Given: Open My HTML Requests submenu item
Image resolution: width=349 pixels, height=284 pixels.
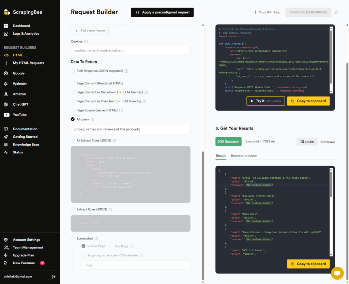Looking at the screenshot, I should [x=28, y=63].
